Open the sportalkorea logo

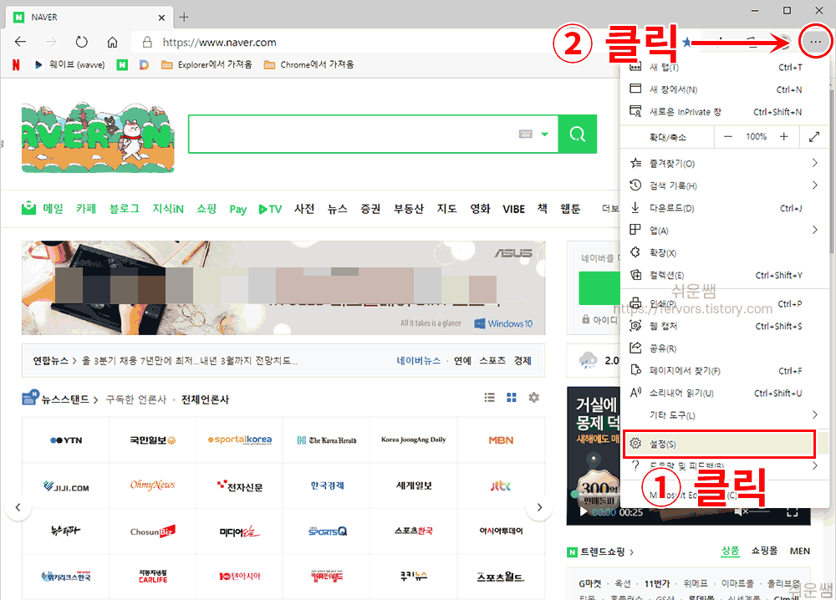tap(240, 440)
